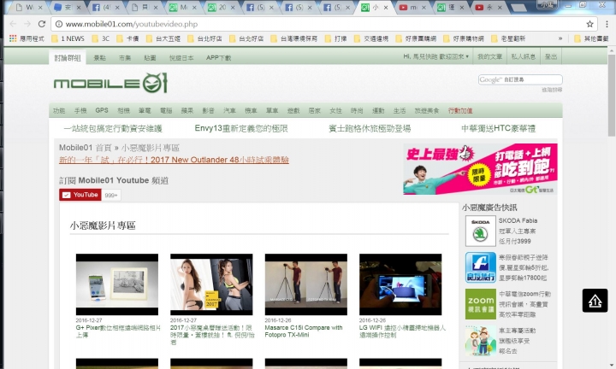Image resolution: width=616 pixels, height=369 pixels.
Task: Click the Mobile01 首頁 breadcrumb link
Action: [x=86, y=148]
